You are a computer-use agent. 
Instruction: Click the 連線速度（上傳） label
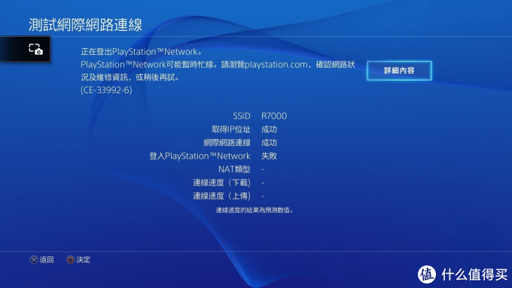(x=221, y=196)
